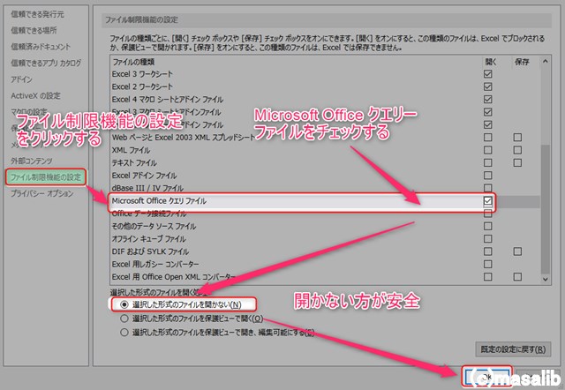Select the Excel 2 ワークシート row

(x=324, y=86)
